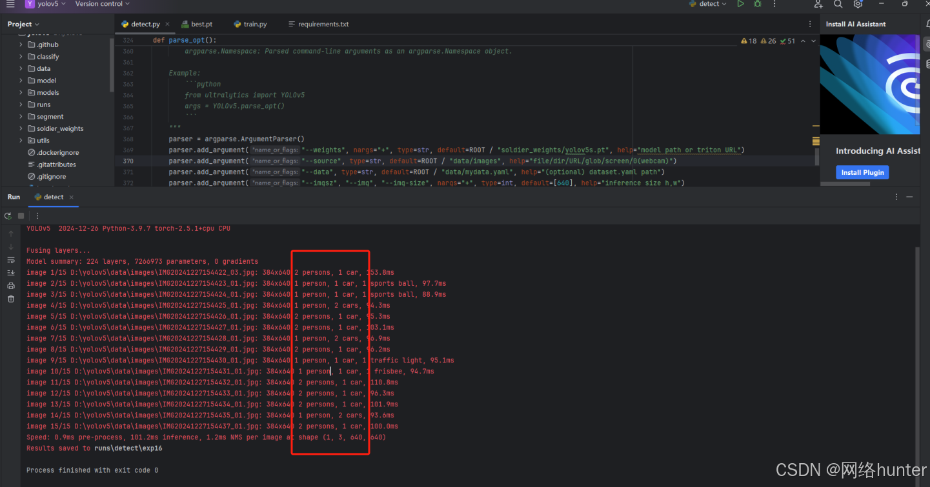Image resolution: width=930 pixels, height=487 pixels.
Task: Select the segment folder in project tree
Action: (50, 117)
